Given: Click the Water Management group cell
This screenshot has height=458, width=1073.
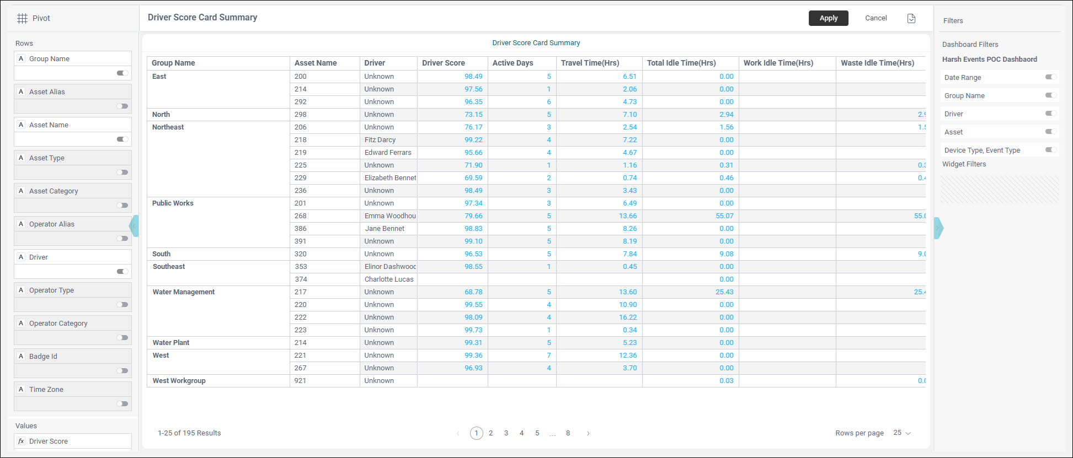Looking at the screenshot, I should (218, 311).
